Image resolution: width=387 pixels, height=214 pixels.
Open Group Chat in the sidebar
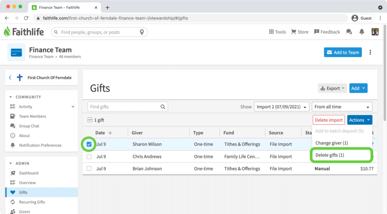click(29, 126)
